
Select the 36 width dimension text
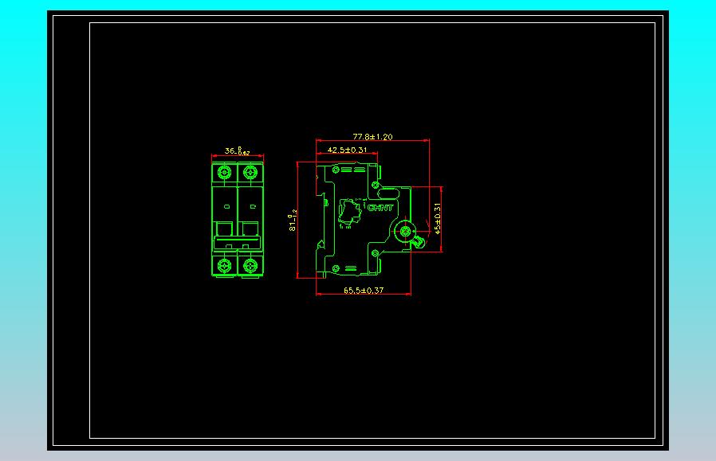pos(237,150)
